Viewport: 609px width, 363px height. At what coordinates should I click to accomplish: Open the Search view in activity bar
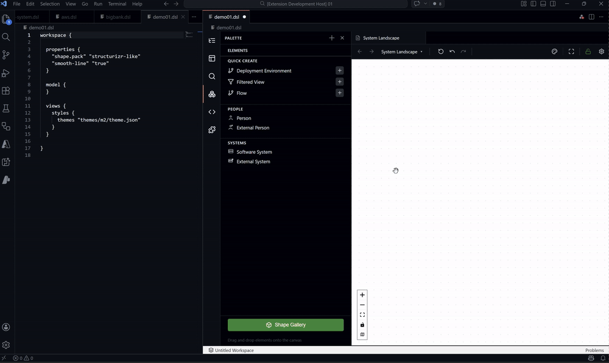coord(6,37)
